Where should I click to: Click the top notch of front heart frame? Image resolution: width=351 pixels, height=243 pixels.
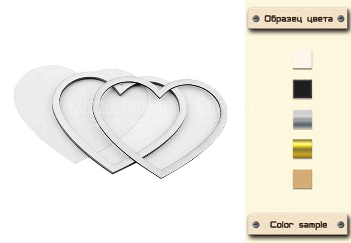click(160, 95)
